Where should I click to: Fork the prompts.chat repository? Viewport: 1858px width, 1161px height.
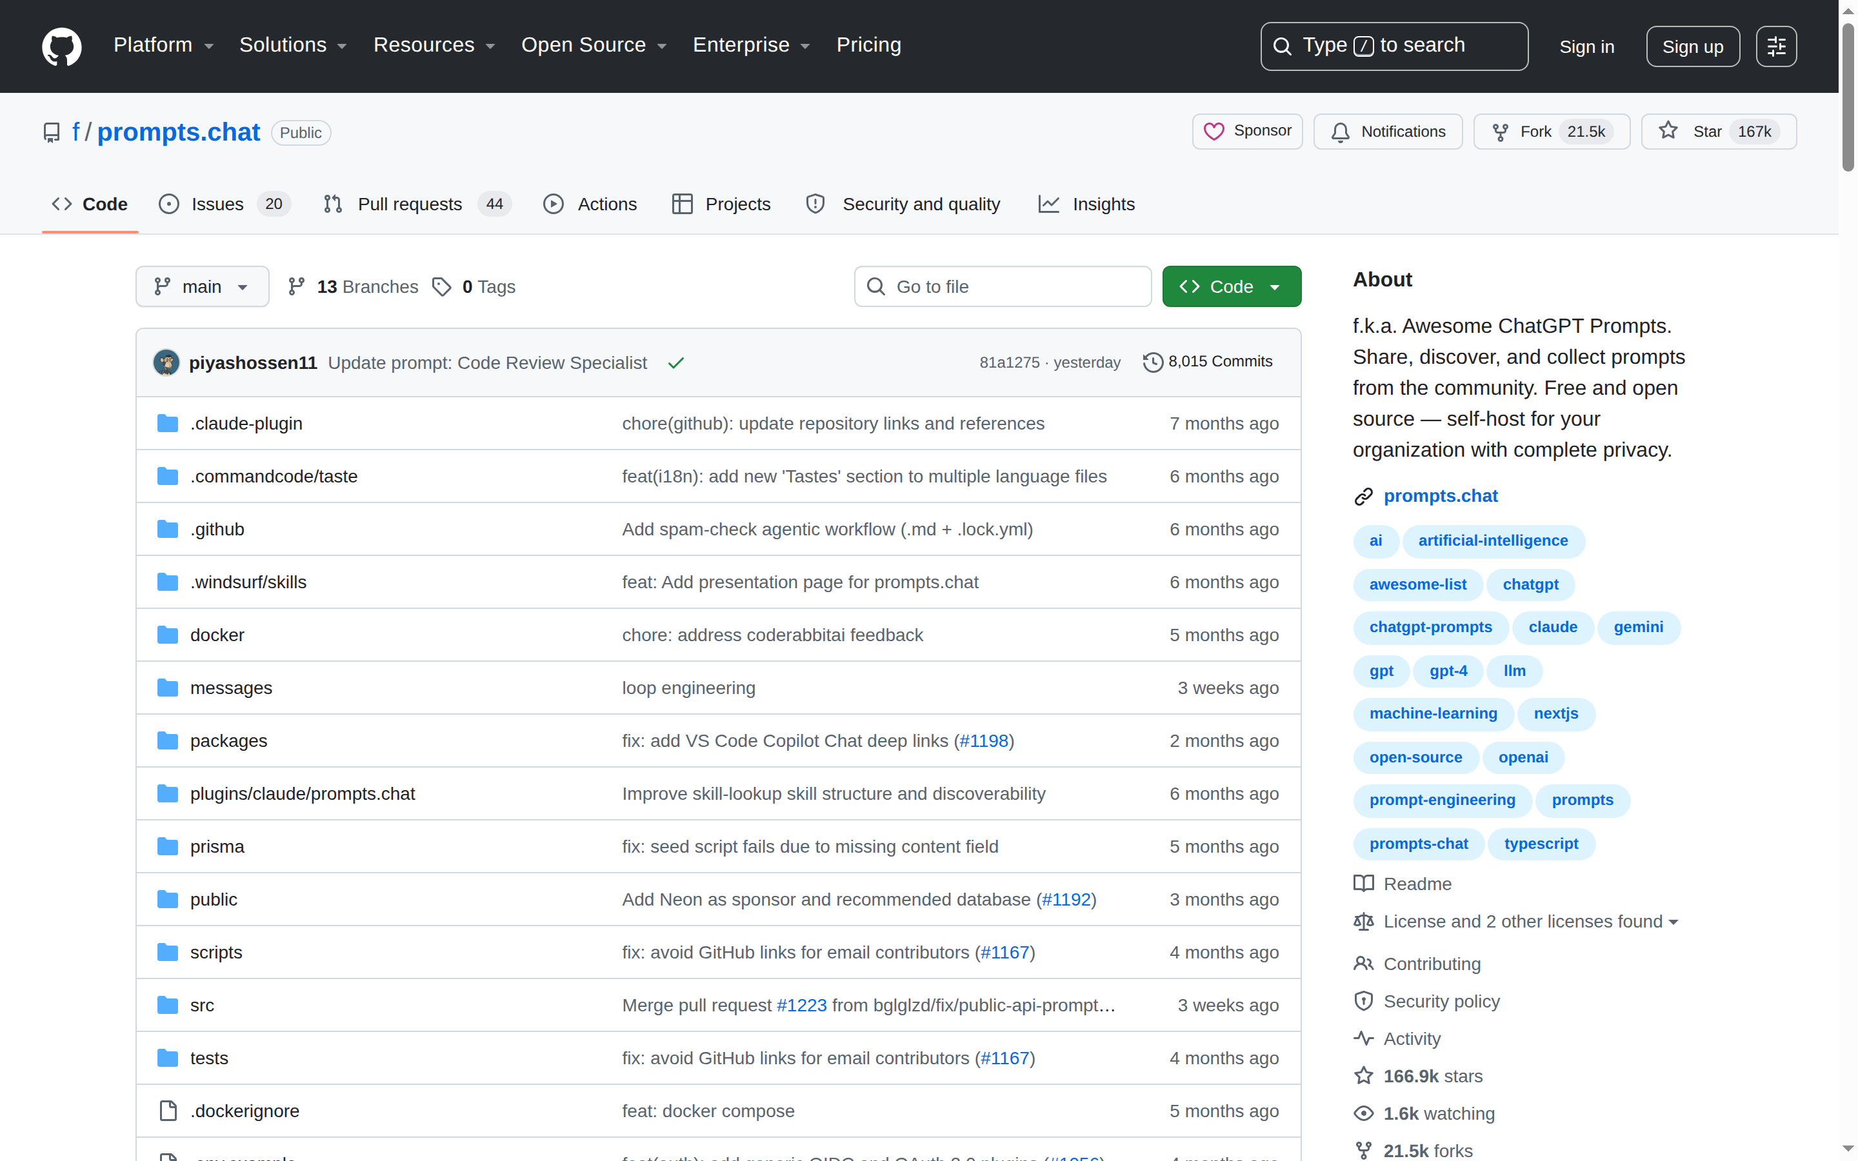coord(1551,132)
